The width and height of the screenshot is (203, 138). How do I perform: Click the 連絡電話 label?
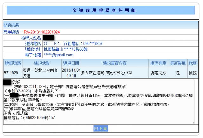point(33,44)
